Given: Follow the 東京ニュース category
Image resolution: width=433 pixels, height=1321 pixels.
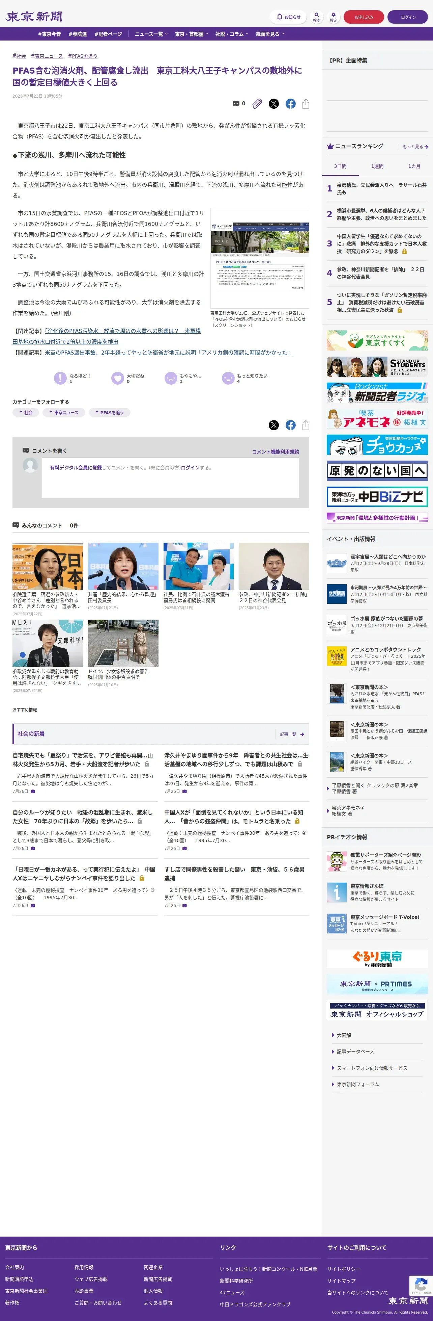Looking at the screenshot, I should click(x=64, y=412).
